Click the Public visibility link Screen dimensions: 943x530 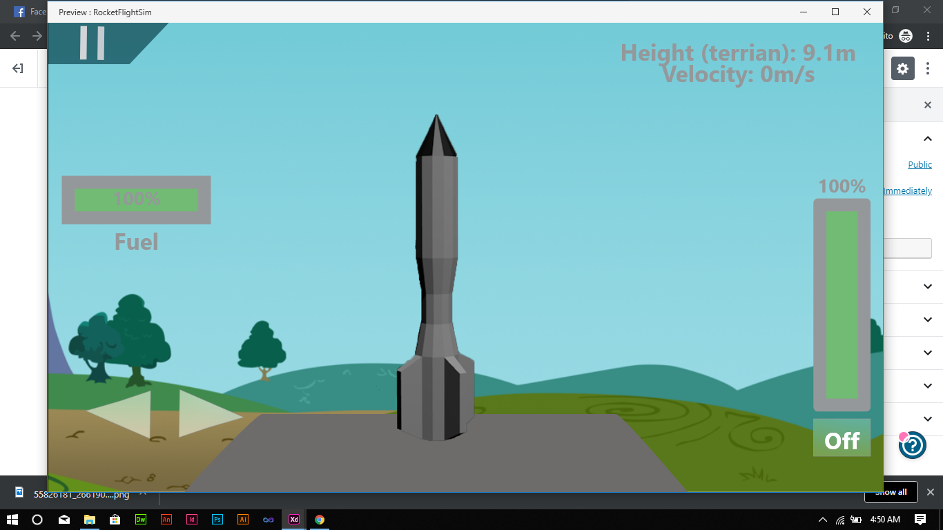click(x=920, y=165)
